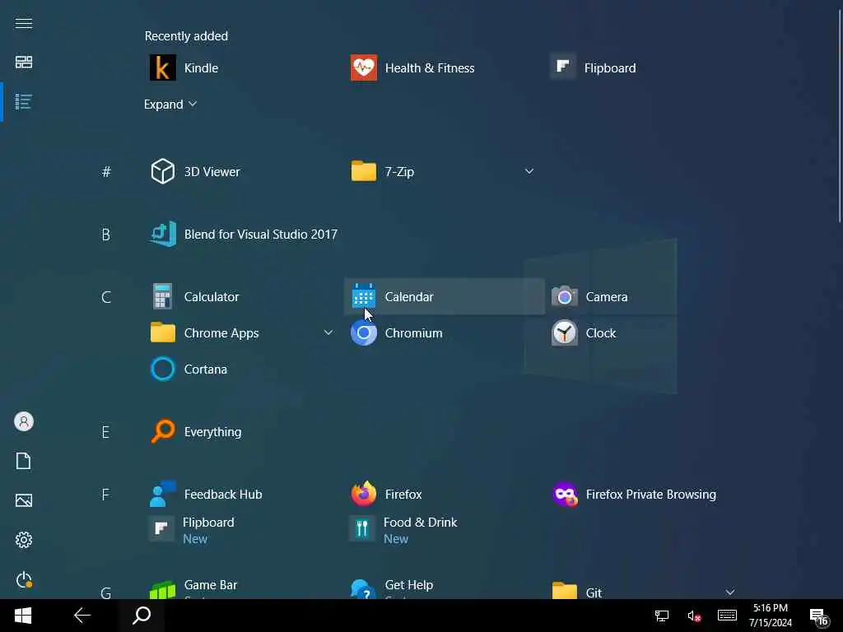This screenshot has height=632, width=843.
Task: Open Firefox Private Browsing icon
Action: (x=565, y=494)
